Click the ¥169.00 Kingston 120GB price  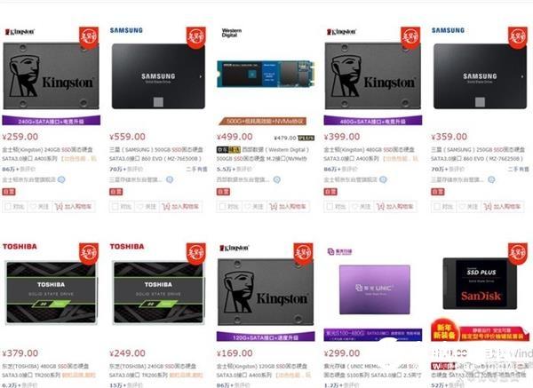(x=235, y=353)
